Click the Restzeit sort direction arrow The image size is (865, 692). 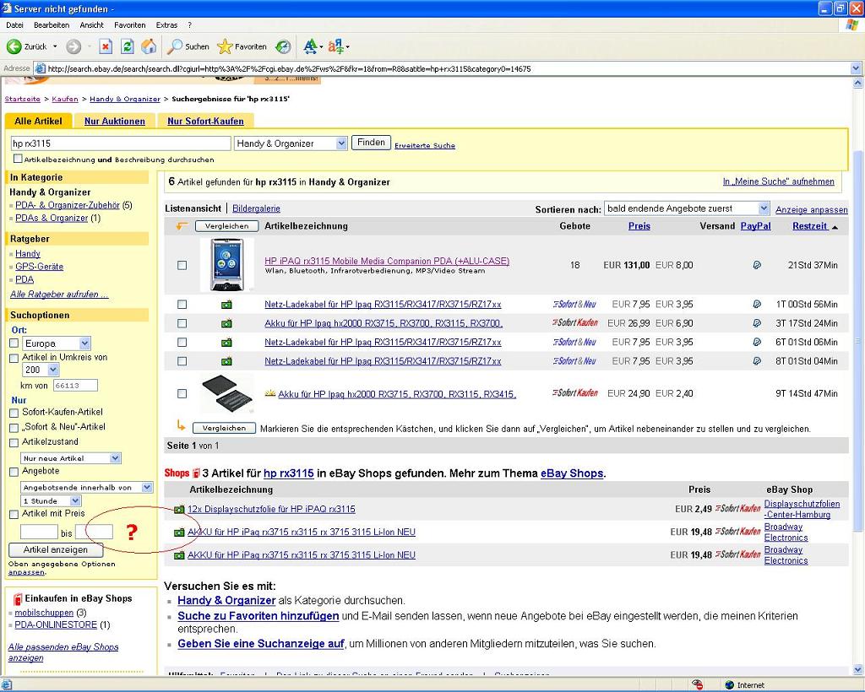pyautogui.click(x=835, y=227)
